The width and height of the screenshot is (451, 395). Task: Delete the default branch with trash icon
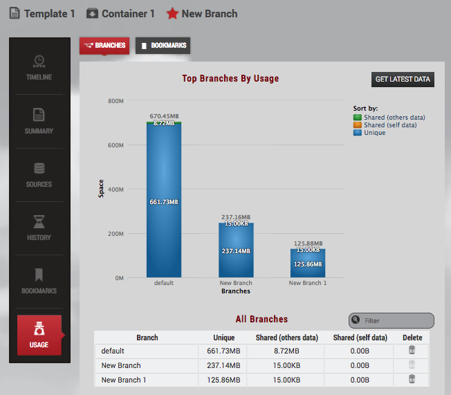(412, 351)
